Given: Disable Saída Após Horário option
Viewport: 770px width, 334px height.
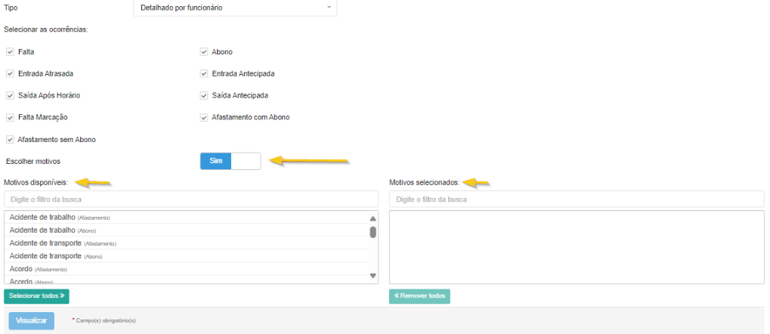Looking at the screenshot, I should click(x=10, y=96).
